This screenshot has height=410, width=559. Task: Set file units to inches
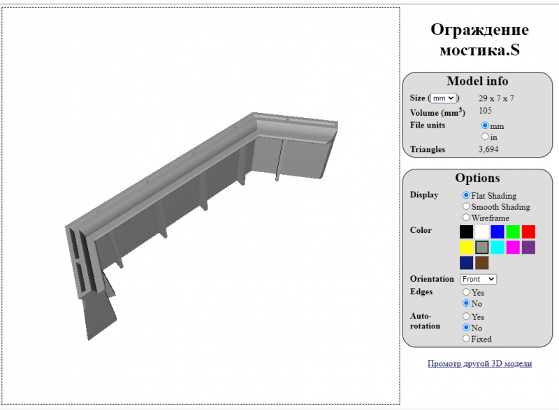coord(485,137)
